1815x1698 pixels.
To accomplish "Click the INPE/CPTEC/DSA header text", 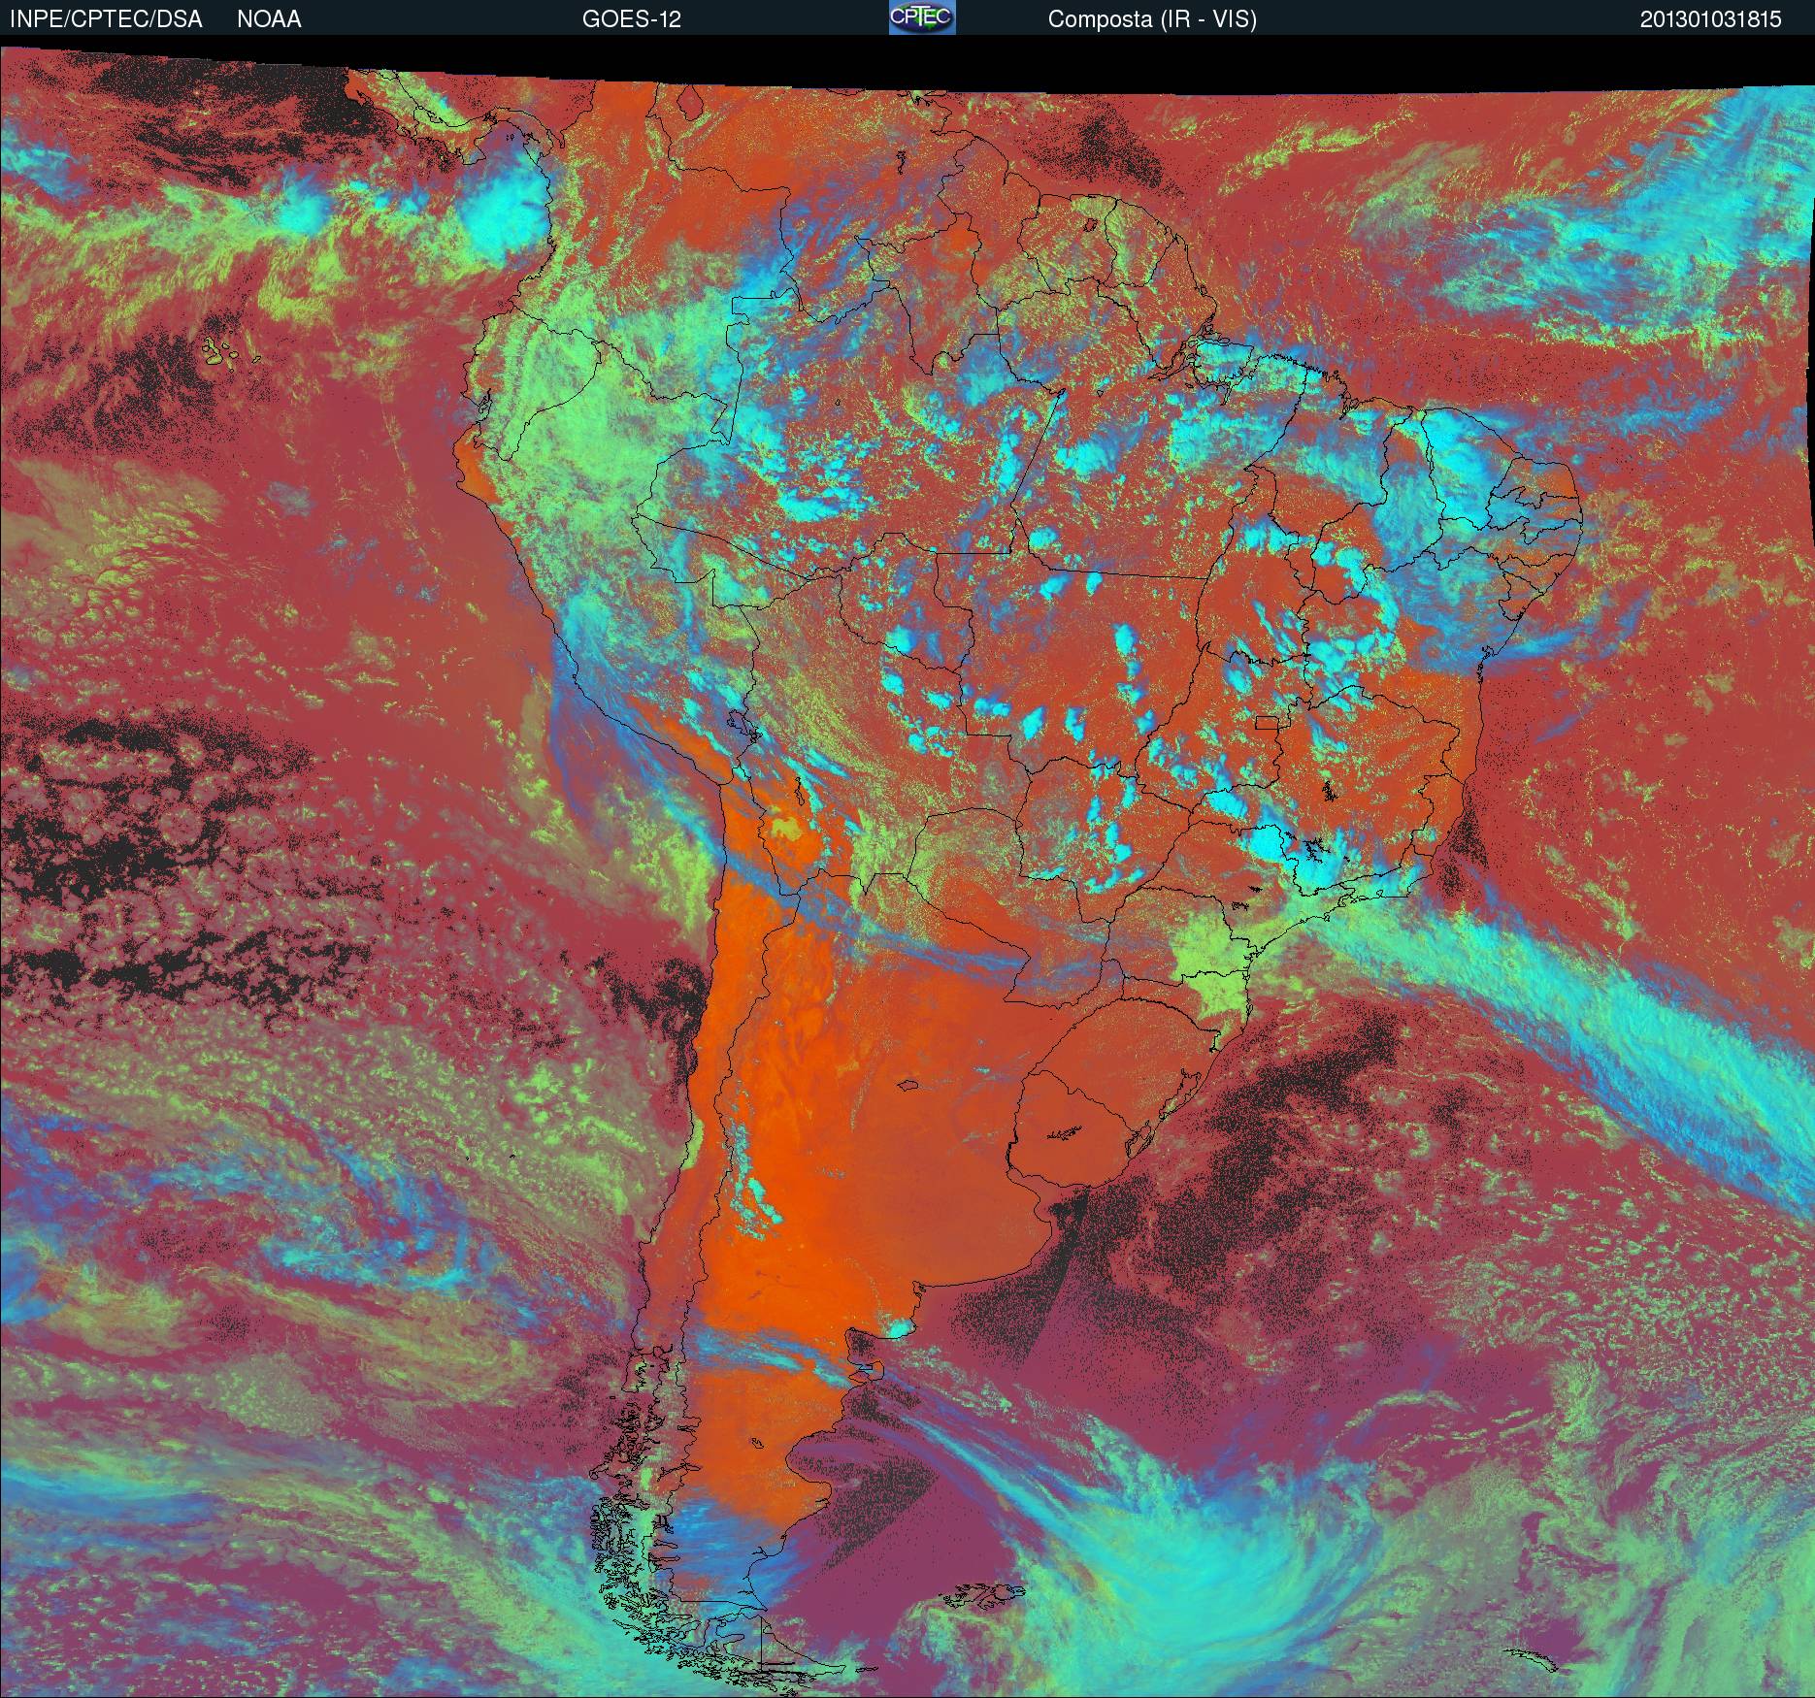I will coord(106,19).
